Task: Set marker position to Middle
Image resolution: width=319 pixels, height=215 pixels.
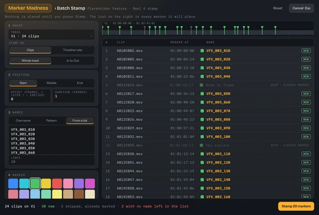Action: click(51, 83)
